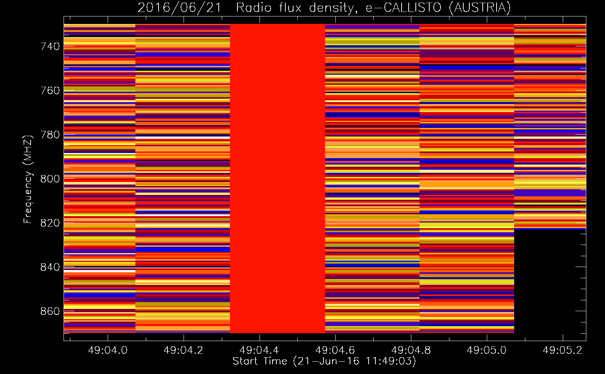The image size is (605, 374).
Task: Click the 49:04.6 time tick label
Action: click(x=335, y=350)
